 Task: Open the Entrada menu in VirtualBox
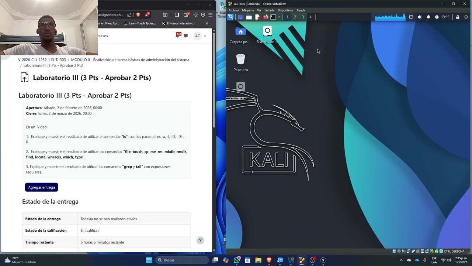[x=269, y=10]
